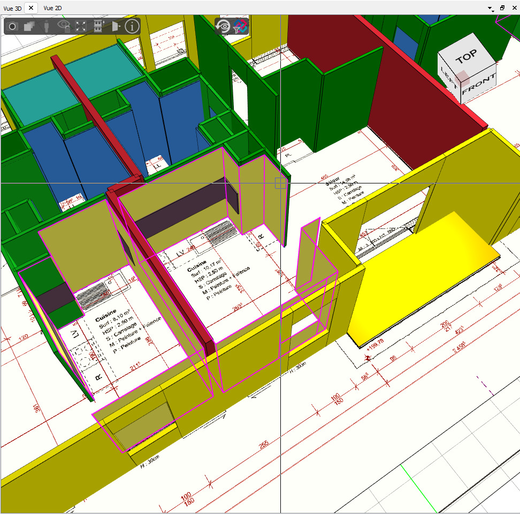Click the IFC filter icon
520x514 pixels.
pyautogui.click(x=240, y=26)
